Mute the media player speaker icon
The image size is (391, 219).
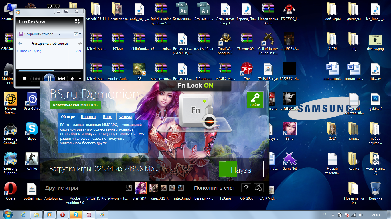pyautogui.click(x=73, y=79)
